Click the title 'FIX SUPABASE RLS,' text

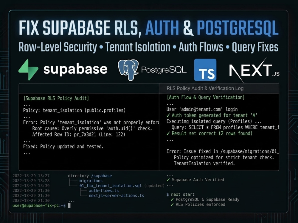[x=80, y=28]
